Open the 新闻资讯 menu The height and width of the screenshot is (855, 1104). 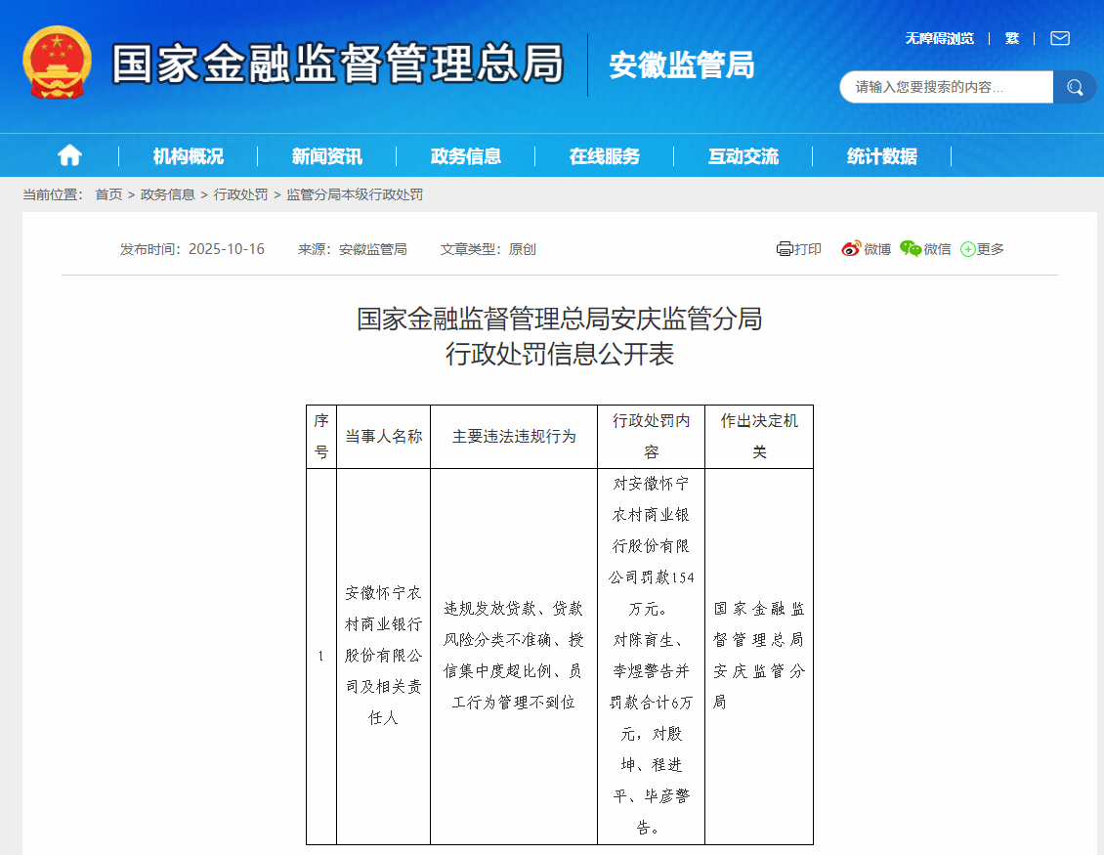pyautogui.click(x=326, y=156)
